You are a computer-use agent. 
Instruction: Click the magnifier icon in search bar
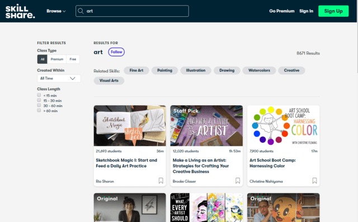point(81,11)
